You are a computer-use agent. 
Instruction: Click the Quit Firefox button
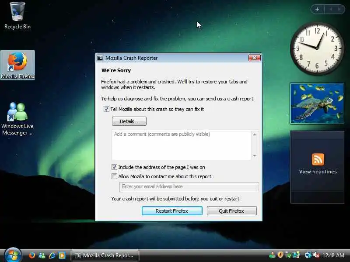232,211
